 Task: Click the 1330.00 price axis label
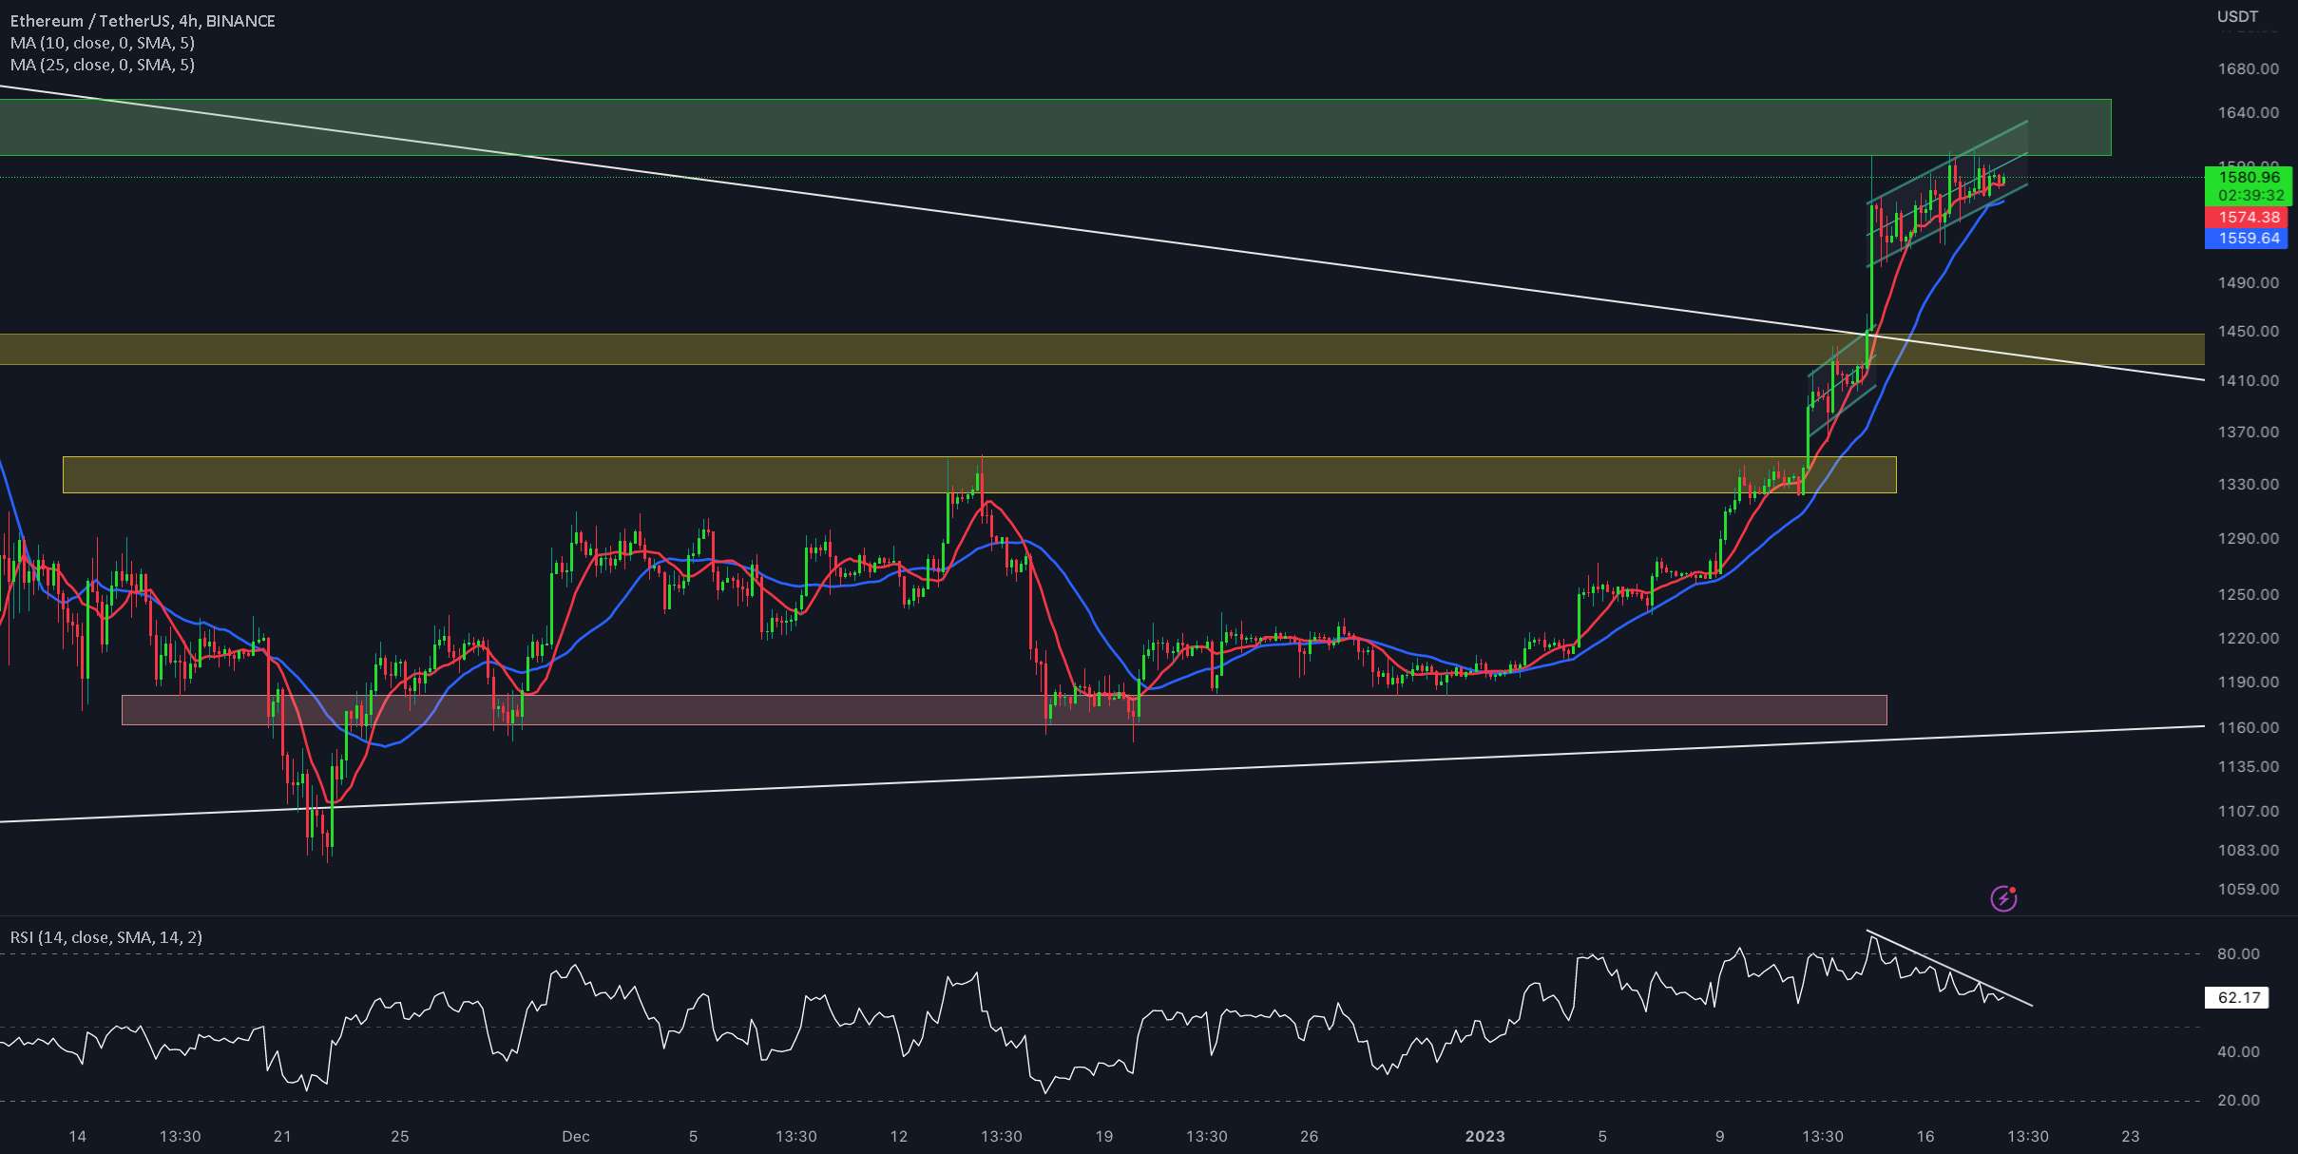(x=2248, y=484)
